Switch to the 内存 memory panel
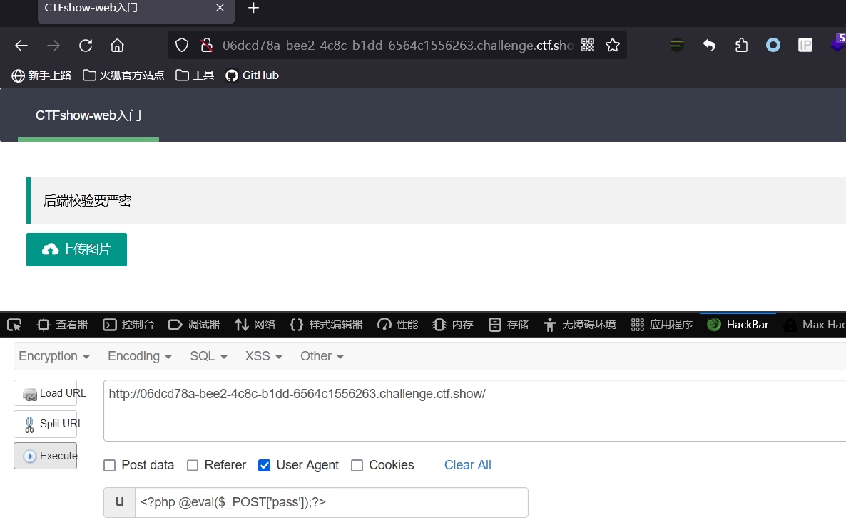The height and width of the screenshot is (532, 846). pyautogui.click(x=453, y=325)
